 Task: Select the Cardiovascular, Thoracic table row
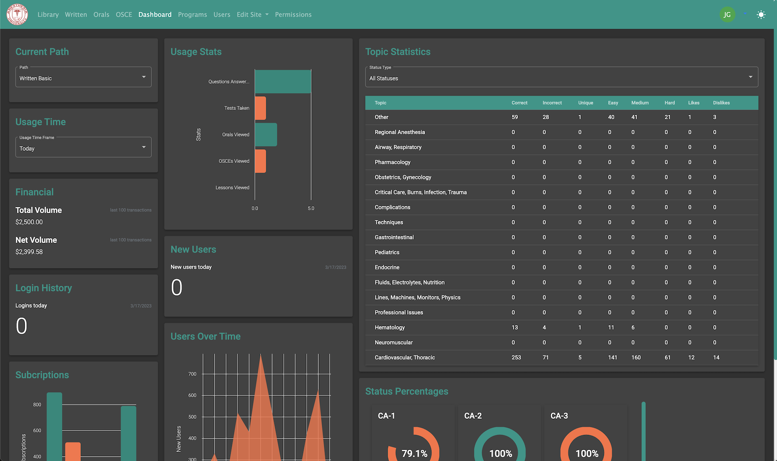click(x=405, y=357)
